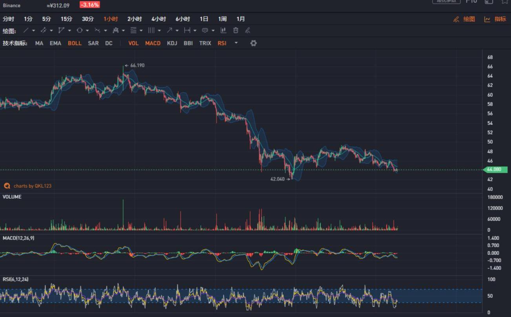
Task: Select the arrow drawing tool
Action: tap(169, 30)
